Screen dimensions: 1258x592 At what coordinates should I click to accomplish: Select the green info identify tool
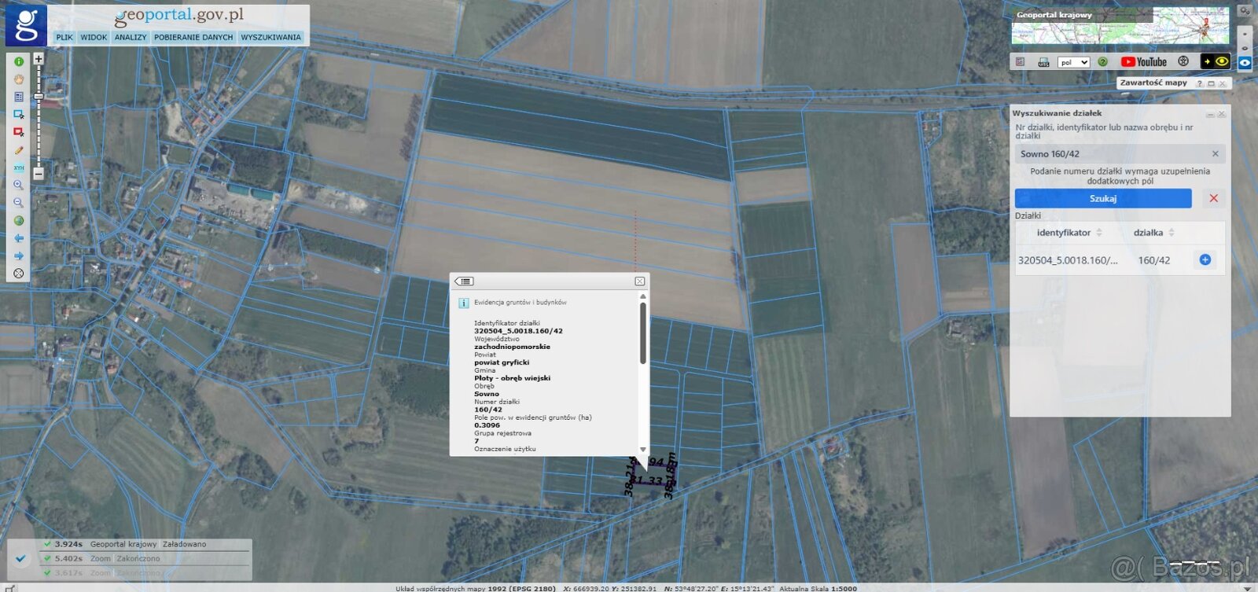pos(19,61)
